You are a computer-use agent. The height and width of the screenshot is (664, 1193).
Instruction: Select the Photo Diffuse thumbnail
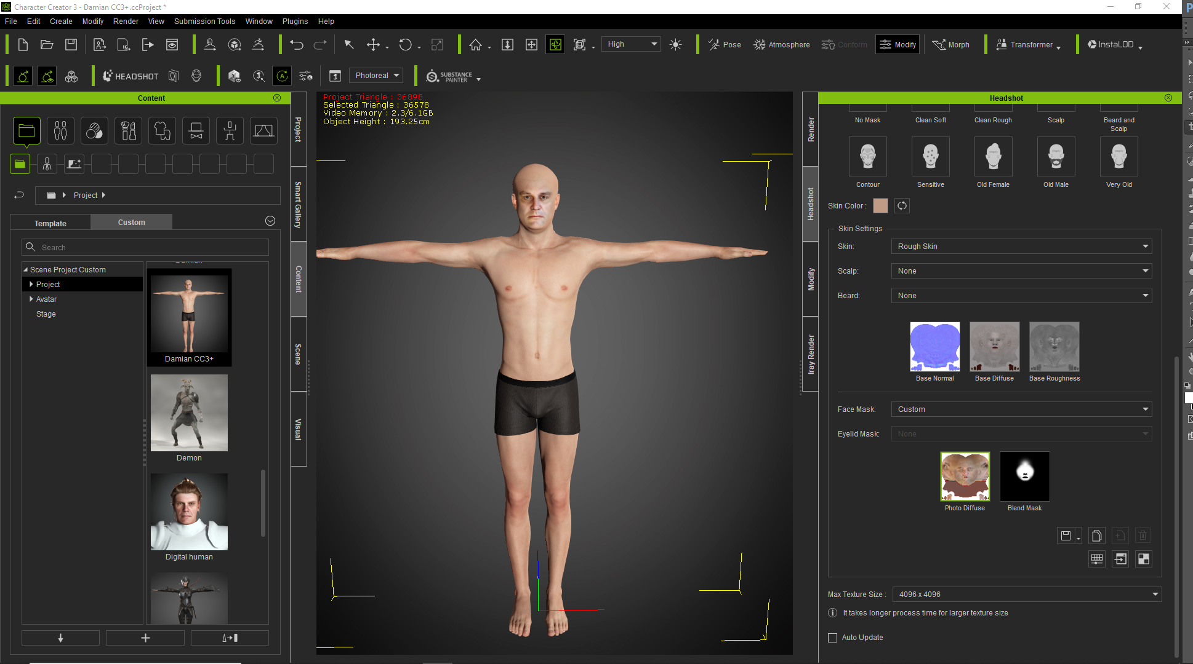[965, 476]
